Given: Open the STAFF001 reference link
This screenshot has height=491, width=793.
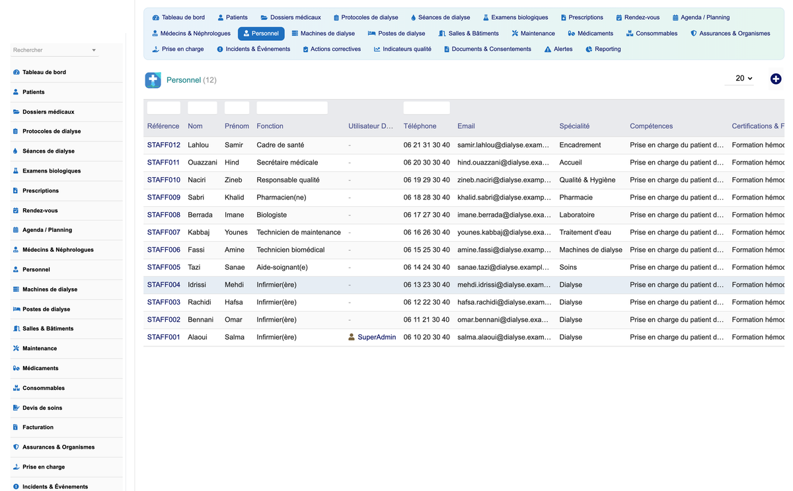Looking at the screenshot, I should click(164, 337).
